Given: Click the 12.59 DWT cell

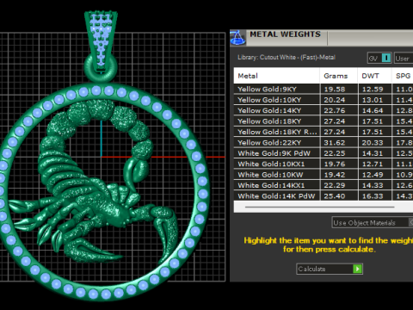Looking at the screenshot, I should point(375,89).
